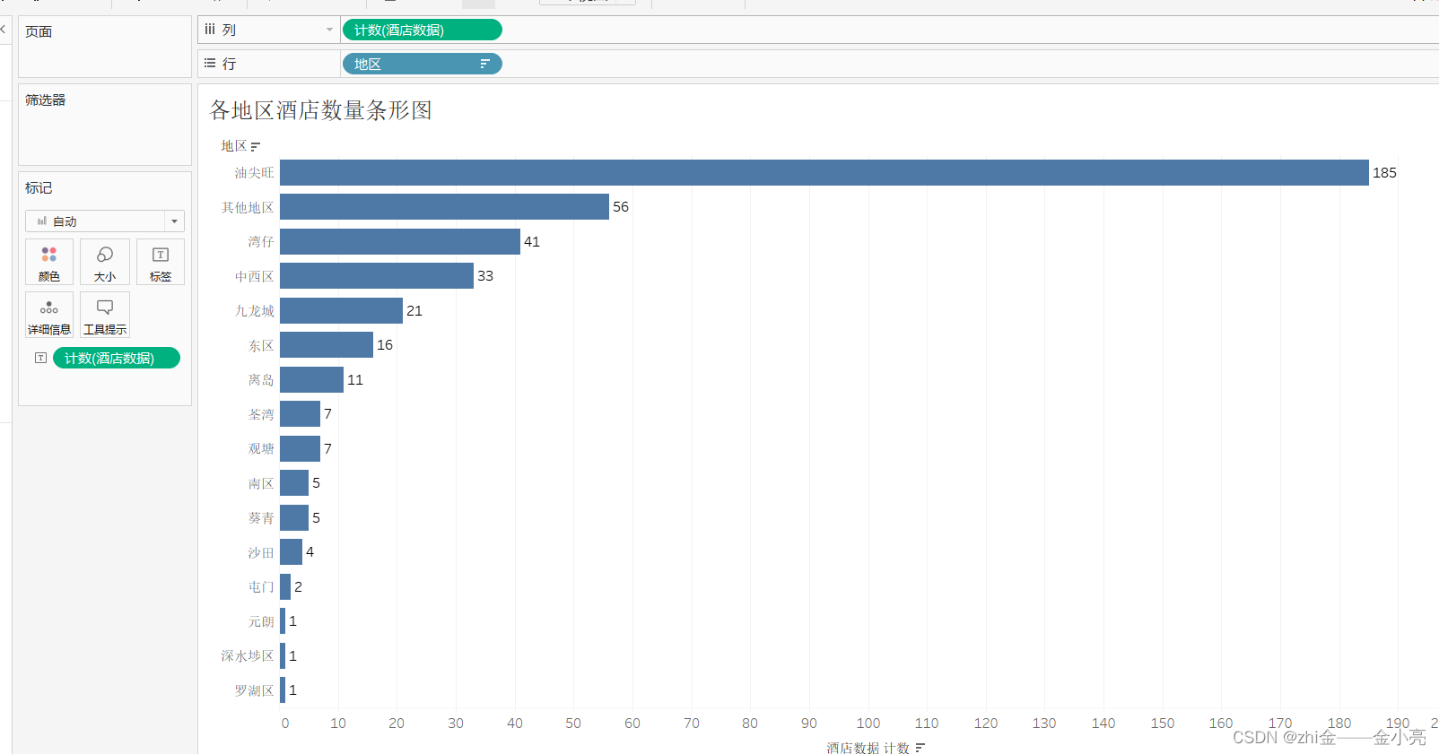The width and height of the screenshot is (1439, 754).
Task: Open the Detail (详细信息) marks card
Action: pyautogui.click(x=49, y=315)
